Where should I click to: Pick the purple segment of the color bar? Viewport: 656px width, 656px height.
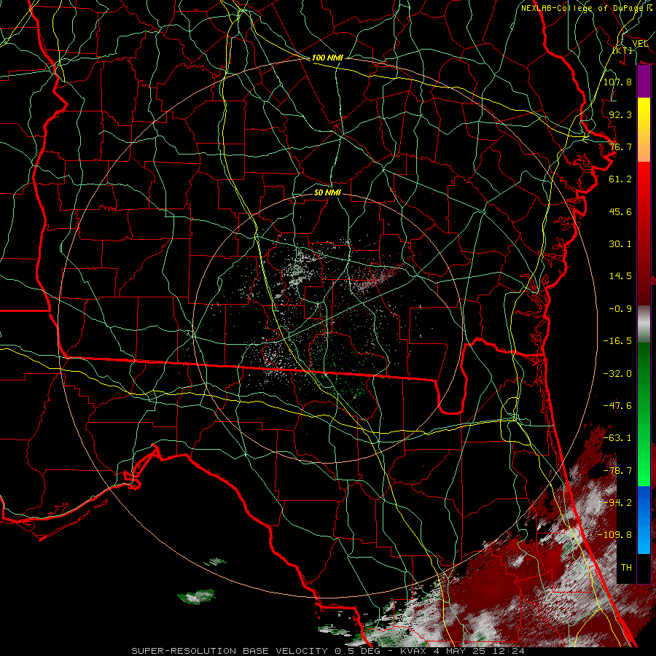click(x=644, y=81)
